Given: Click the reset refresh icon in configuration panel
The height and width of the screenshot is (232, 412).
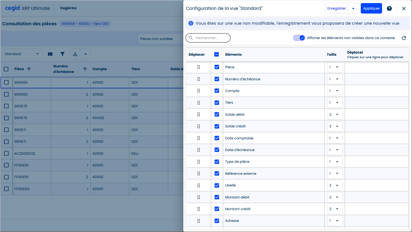Looking at the screenshot, I should [404, 38].
